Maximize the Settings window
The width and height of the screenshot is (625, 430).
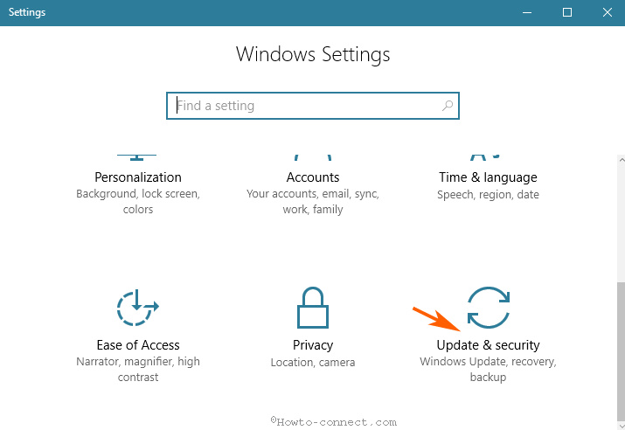click(566, 12)
